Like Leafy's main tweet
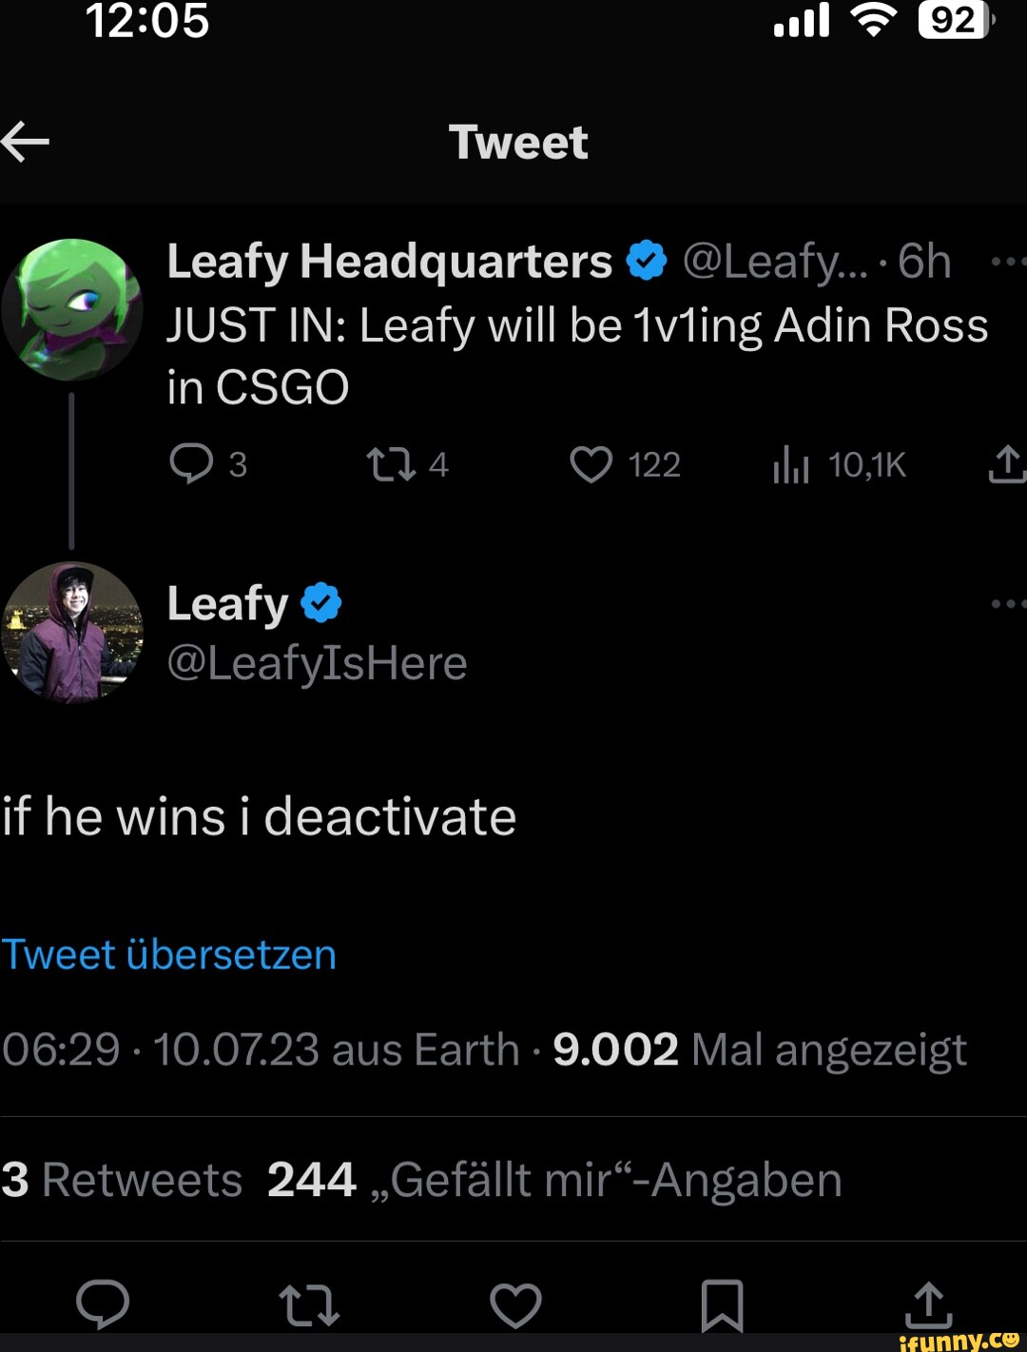 coord(515,1304)
